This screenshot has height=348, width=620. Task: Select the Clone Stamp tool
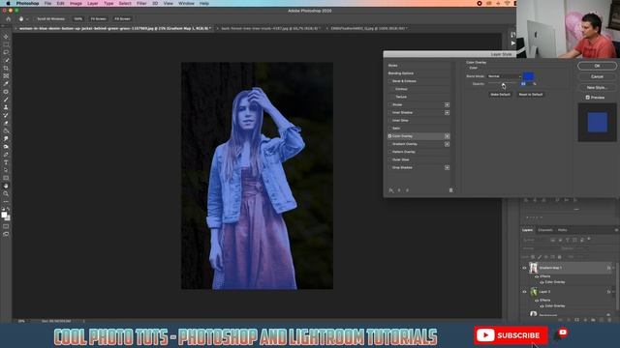(6, 107)
